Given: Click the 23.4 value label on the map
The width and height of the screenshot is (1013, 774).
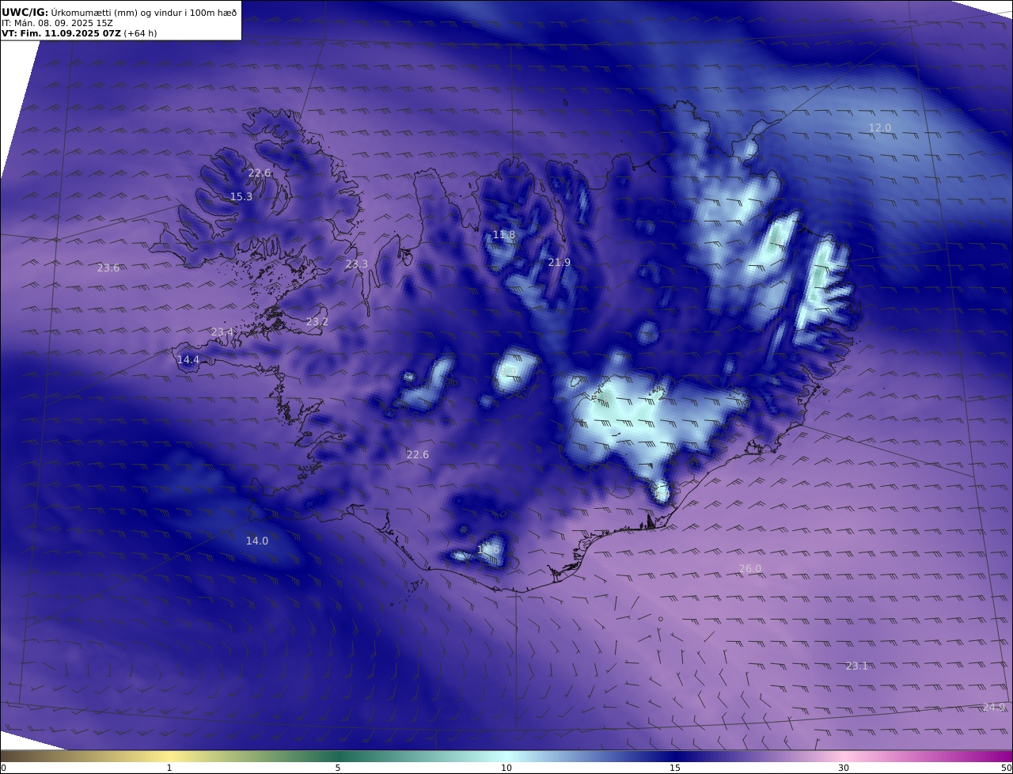Looking at the screenshot, I should (x=222, y=332).
